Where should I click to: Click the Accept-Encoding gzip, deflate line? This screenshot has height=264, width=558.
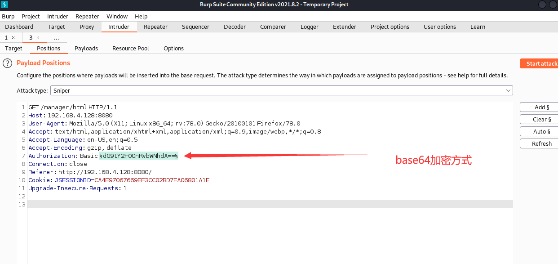(x=80, y=148)
